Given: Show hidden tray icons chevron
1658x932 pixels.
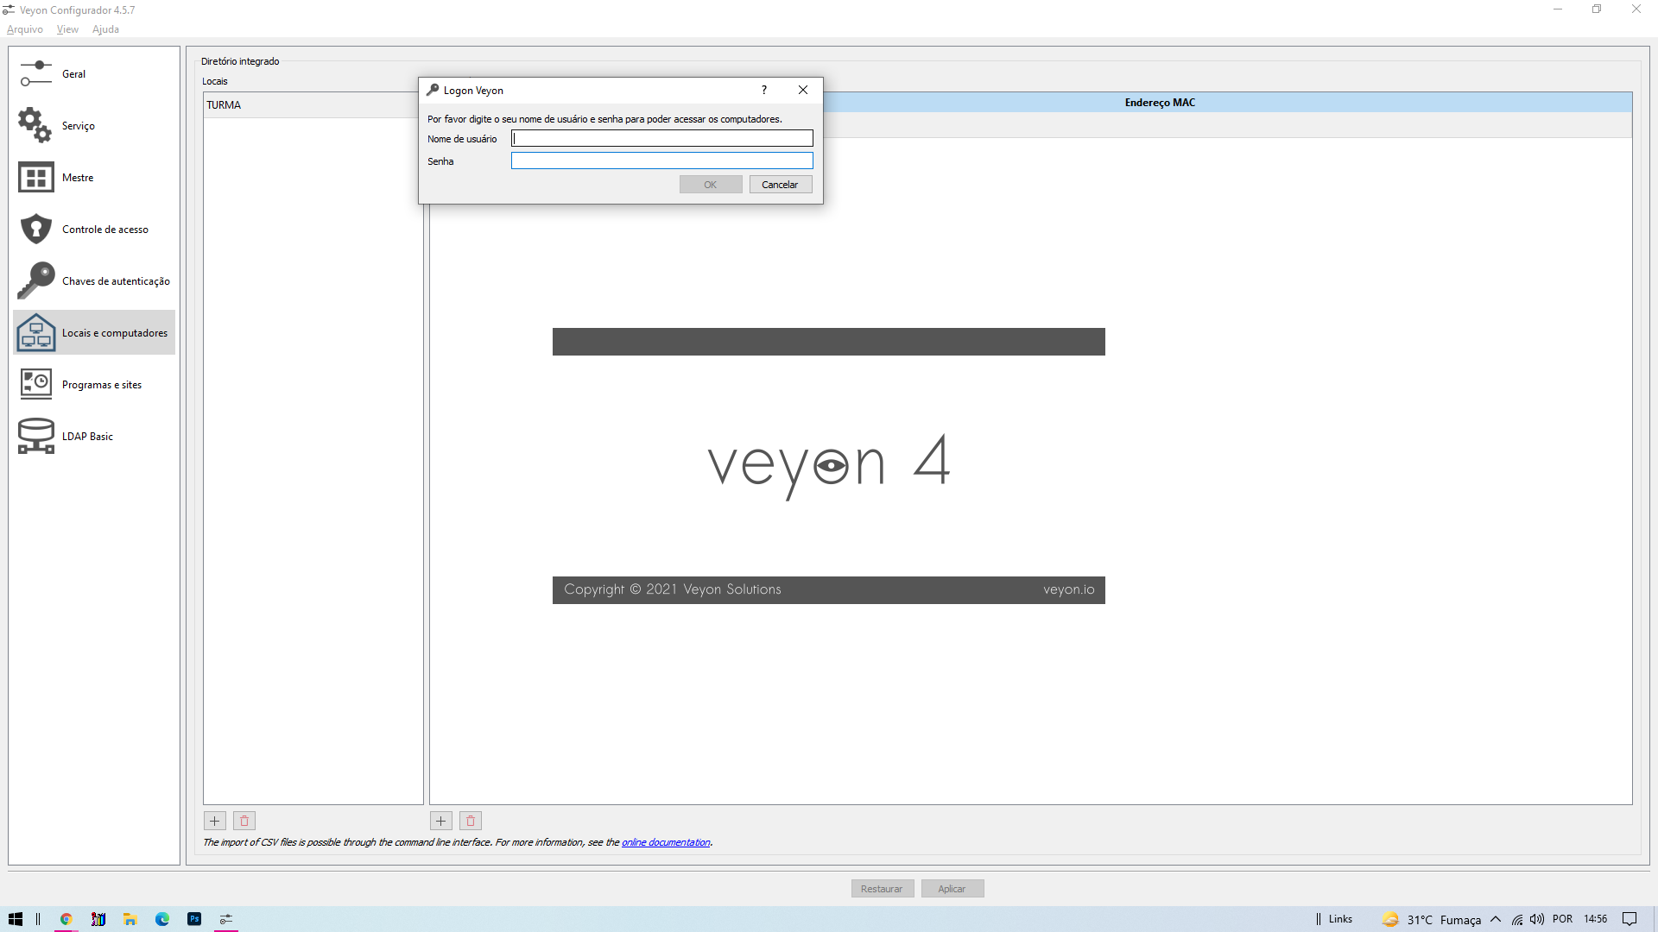Looking at the screenshot, I should click(1496, 919).
